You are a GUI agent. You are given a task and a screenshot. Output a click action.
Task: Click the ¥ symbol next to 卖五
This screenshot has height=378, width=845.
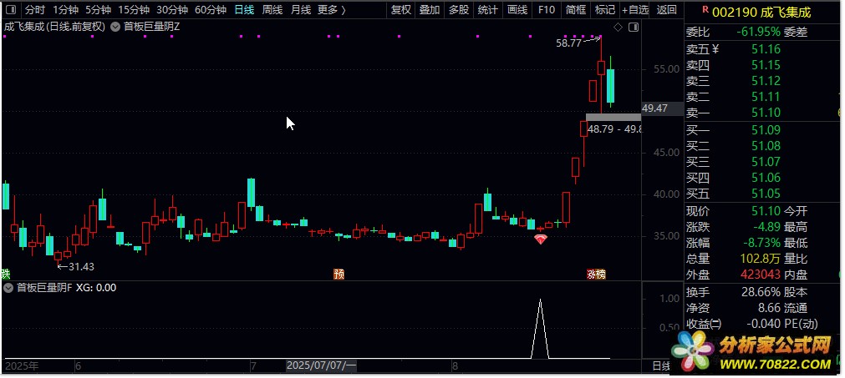715,49
